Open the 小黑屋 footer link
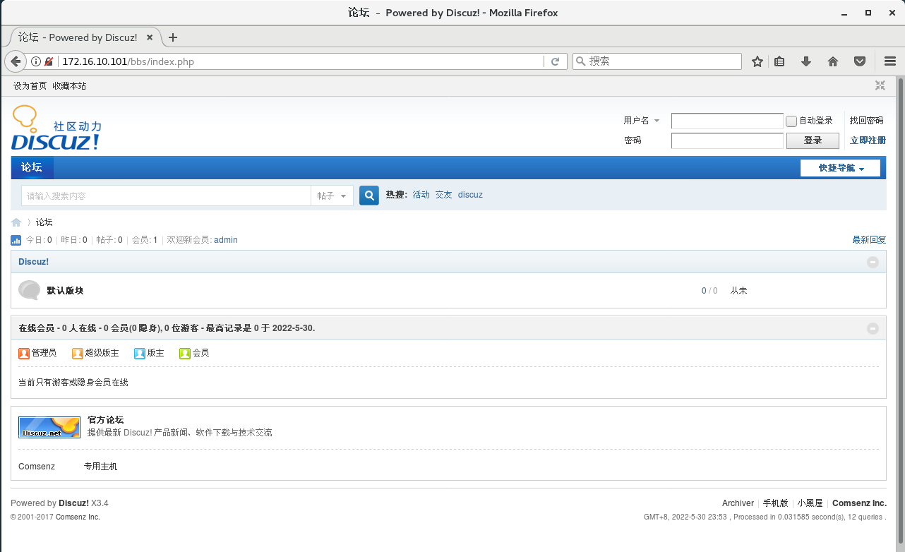 point(810,503)
